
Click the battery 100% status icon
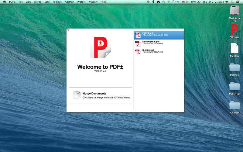196,2
